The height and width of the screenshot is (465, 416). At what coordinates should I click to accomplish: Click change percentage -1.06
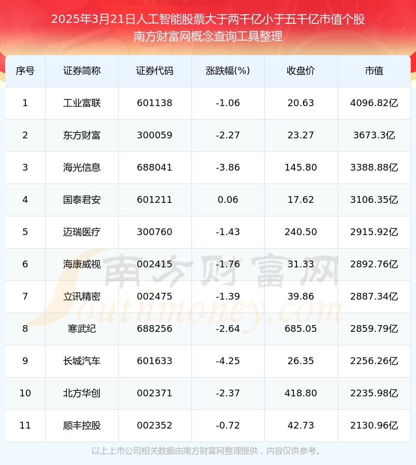pyautogui.click(x=228, y=103)
